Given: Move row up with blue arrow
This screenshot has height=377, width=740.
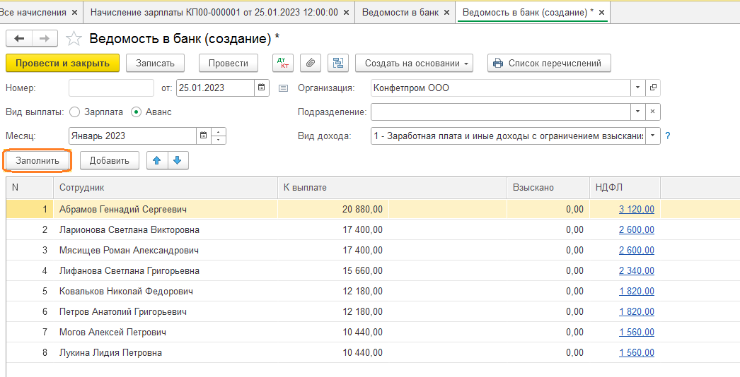Looking at the screenshot, I should coord(157,160).
